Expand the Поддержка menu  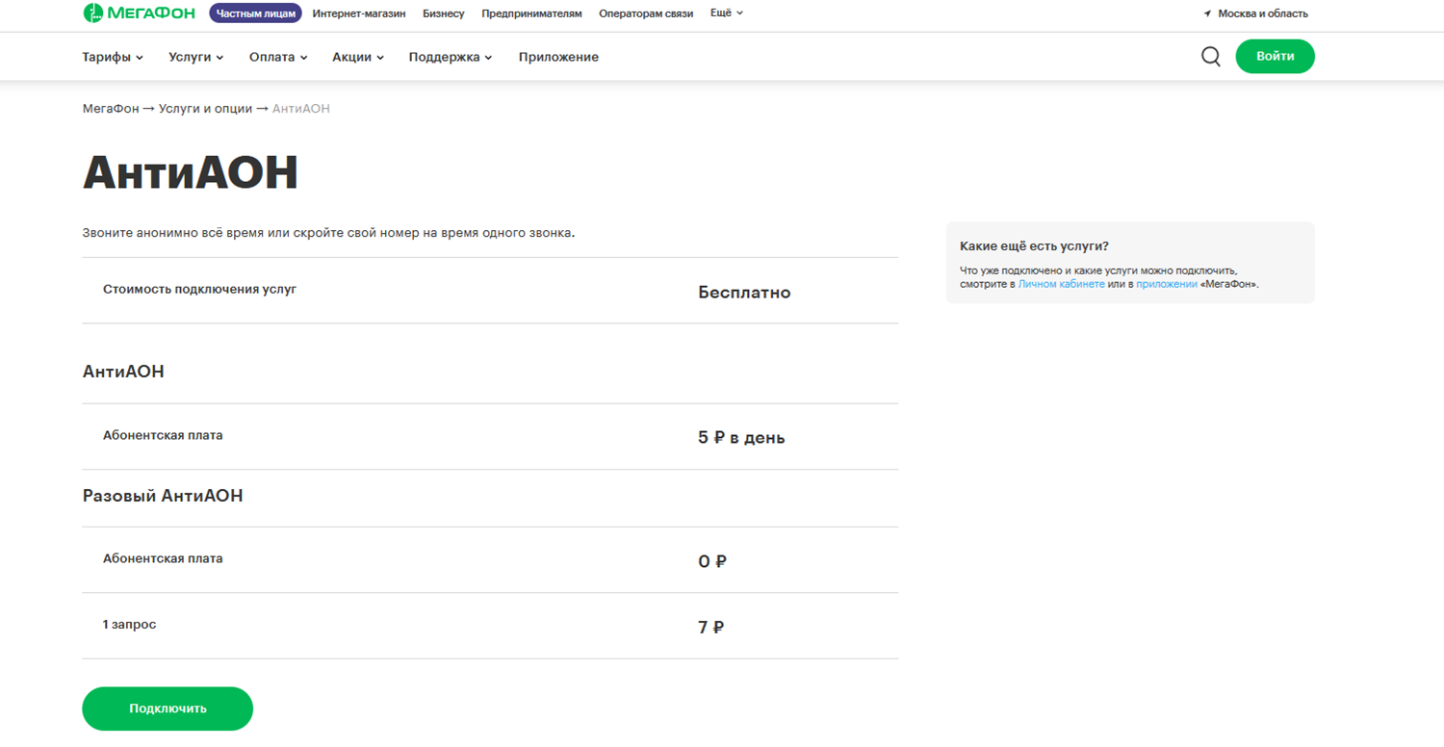tap(451, 57)
